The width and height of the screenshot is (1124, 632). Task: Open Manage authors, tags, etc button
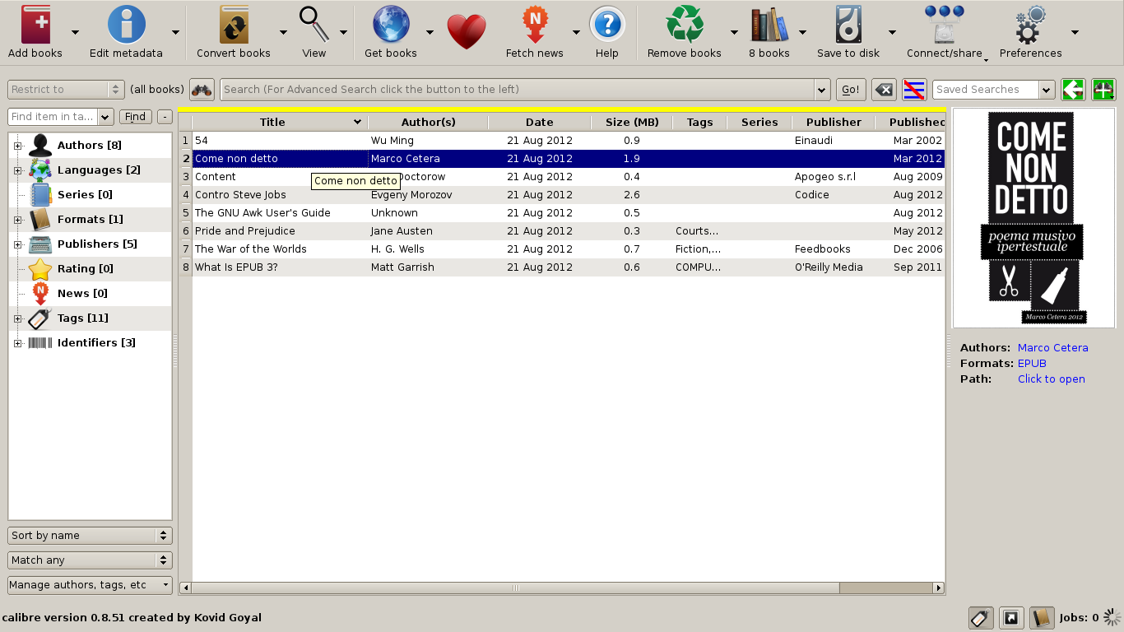(x=90, y=585)
